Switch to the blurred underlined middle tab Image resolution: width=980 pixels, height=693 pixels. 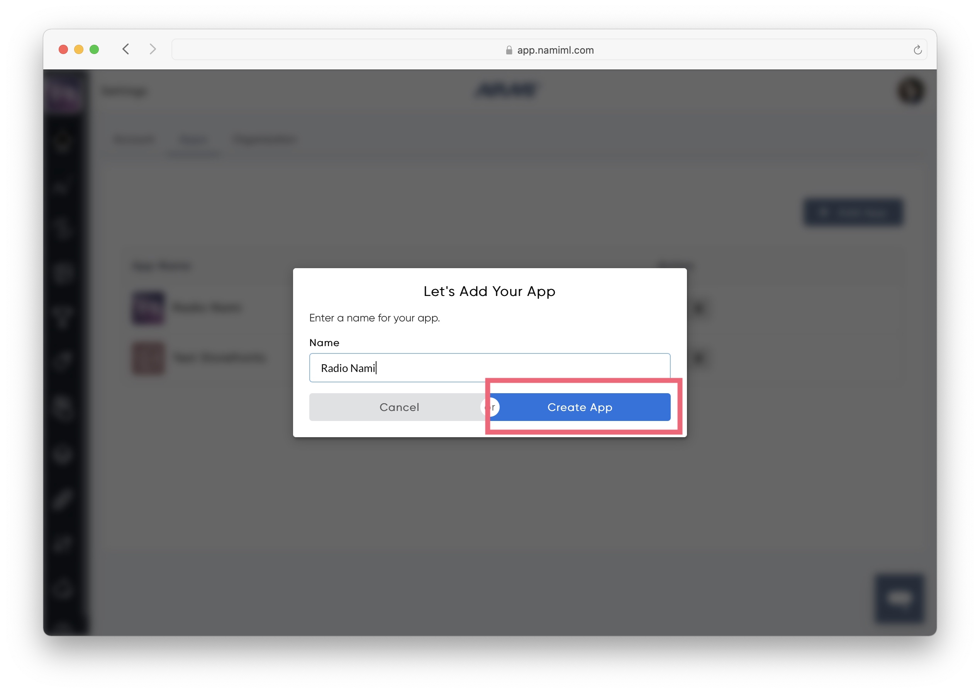[193, 140]
